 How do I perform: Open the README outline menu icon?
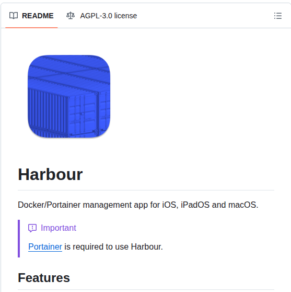278,16
